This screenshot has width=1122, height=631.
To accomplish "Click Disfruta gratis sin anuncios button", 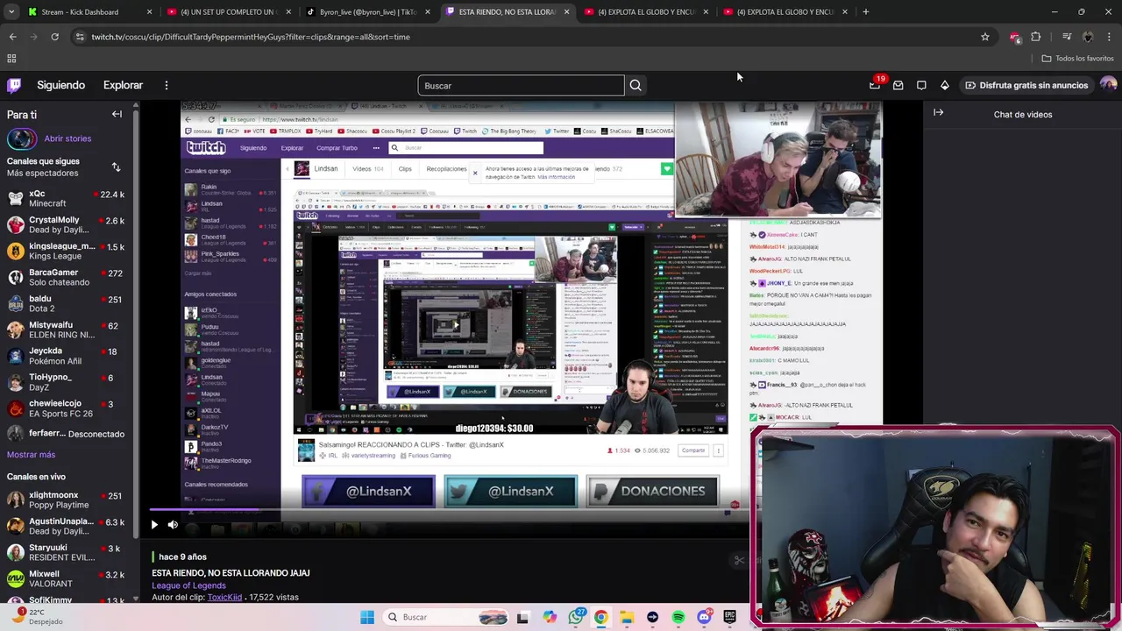I will [x=1026, y=85].
